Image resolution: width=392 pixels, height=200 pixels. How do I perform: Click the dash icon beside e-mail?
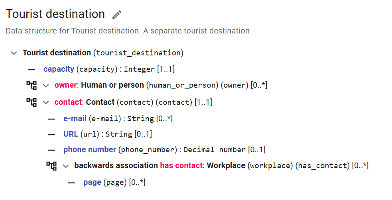(x=51, y=119)
